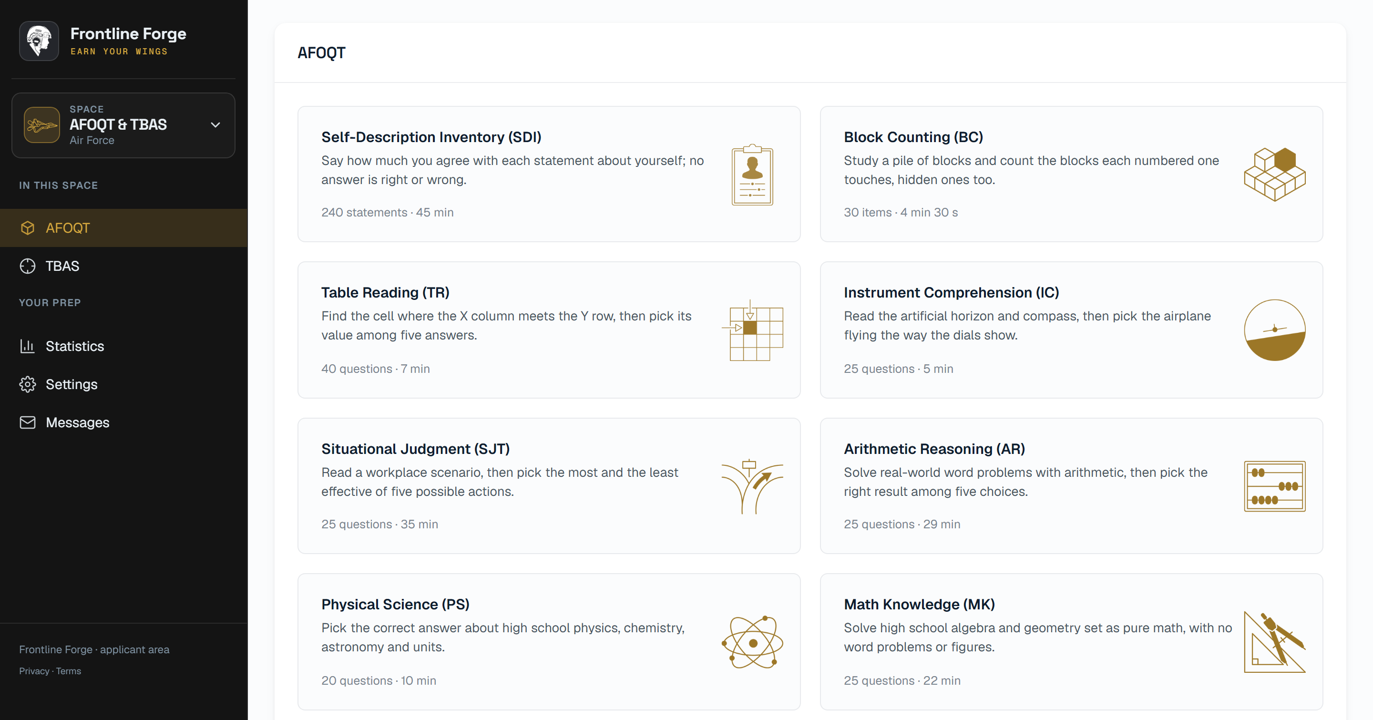Click the Table Reading grid icon
The image size is (1373, 720).
pos(752,330)
